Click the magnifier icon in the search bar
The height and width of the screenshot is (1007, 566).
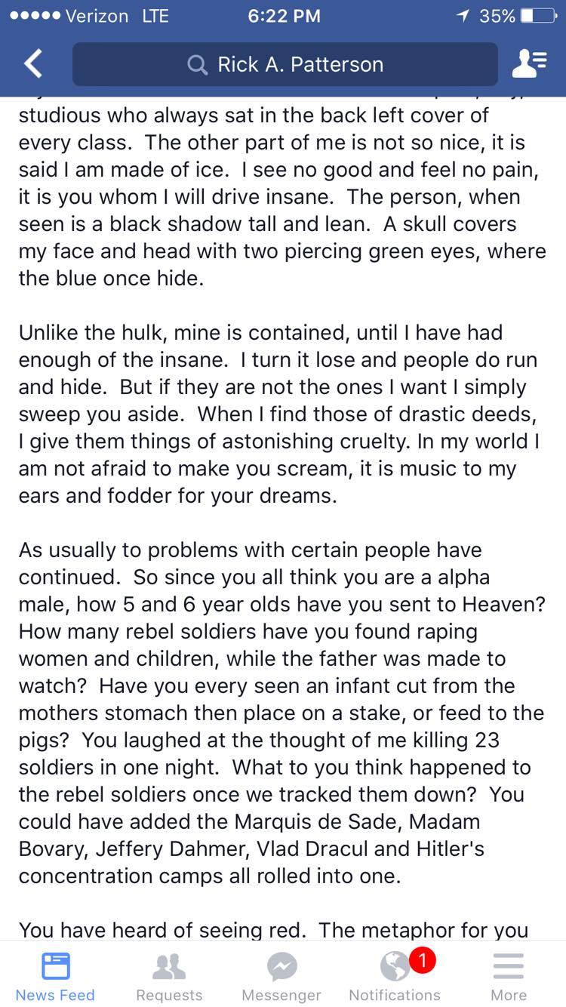(198, 65)
